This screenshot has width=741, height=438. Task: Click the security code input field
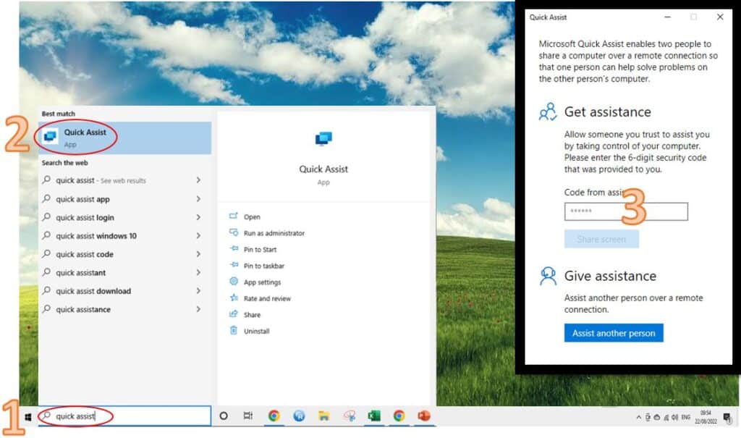pyautogui.click(x=625, y=211)
